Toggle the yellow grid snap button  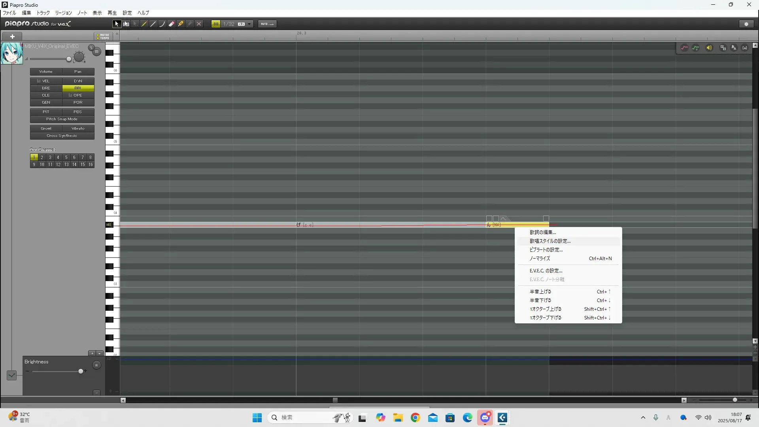216,24
